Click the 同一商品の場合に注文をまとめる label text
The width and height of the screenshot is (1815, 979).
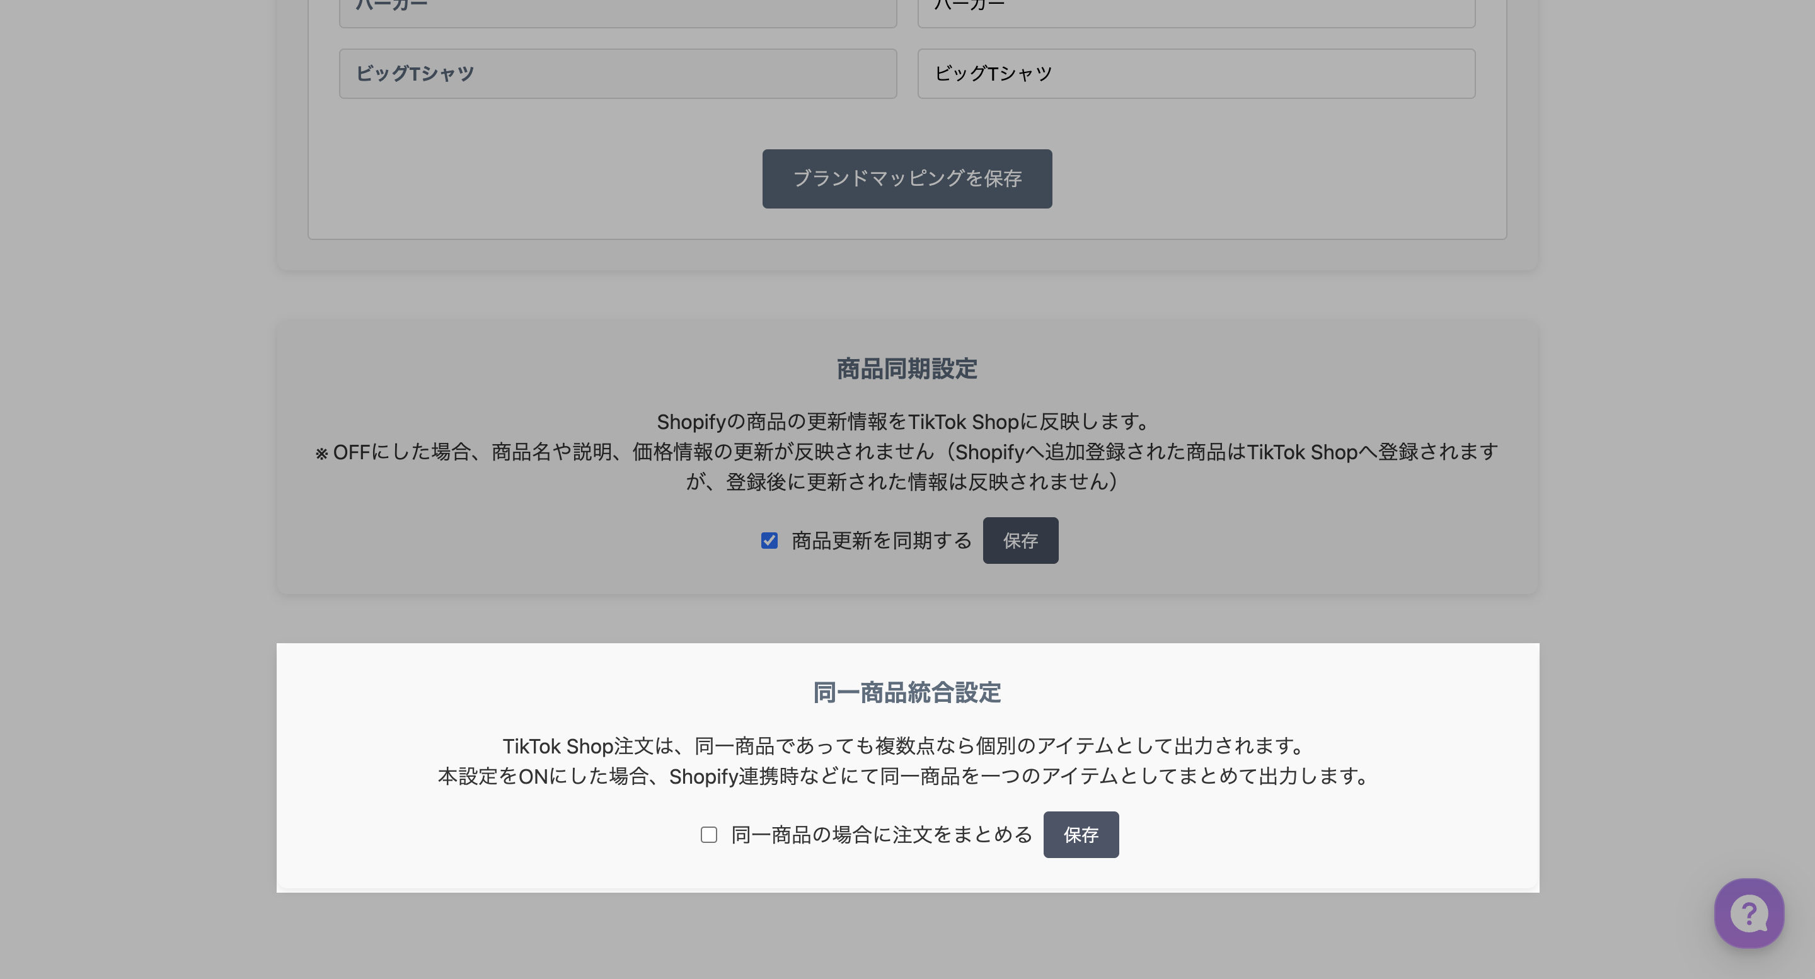pos(882,835)
